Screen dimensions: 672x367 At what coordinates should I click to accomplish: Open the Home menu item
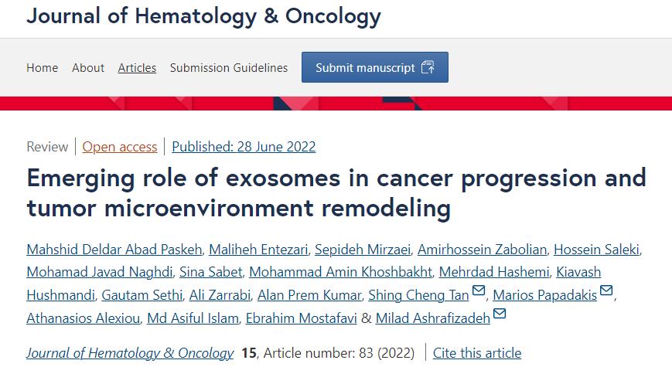42,68
